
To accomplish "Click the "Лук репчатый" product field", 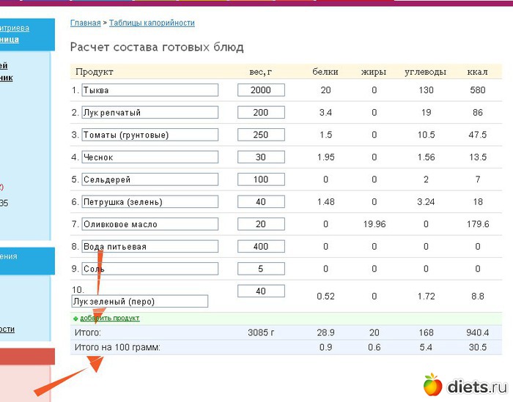I will pyautogui.click(x=150, y=113).
